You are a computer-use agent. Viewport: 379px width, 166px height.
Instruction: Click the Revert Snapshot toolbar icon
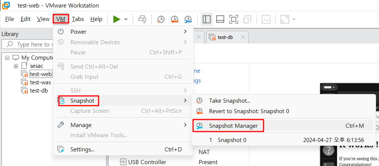pyautogui.click(x=174, y=19)
